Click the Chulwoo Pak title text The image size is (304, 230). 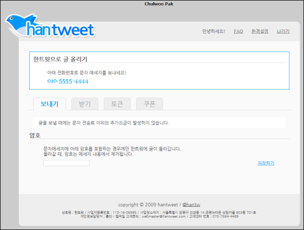tap(159, 4)
